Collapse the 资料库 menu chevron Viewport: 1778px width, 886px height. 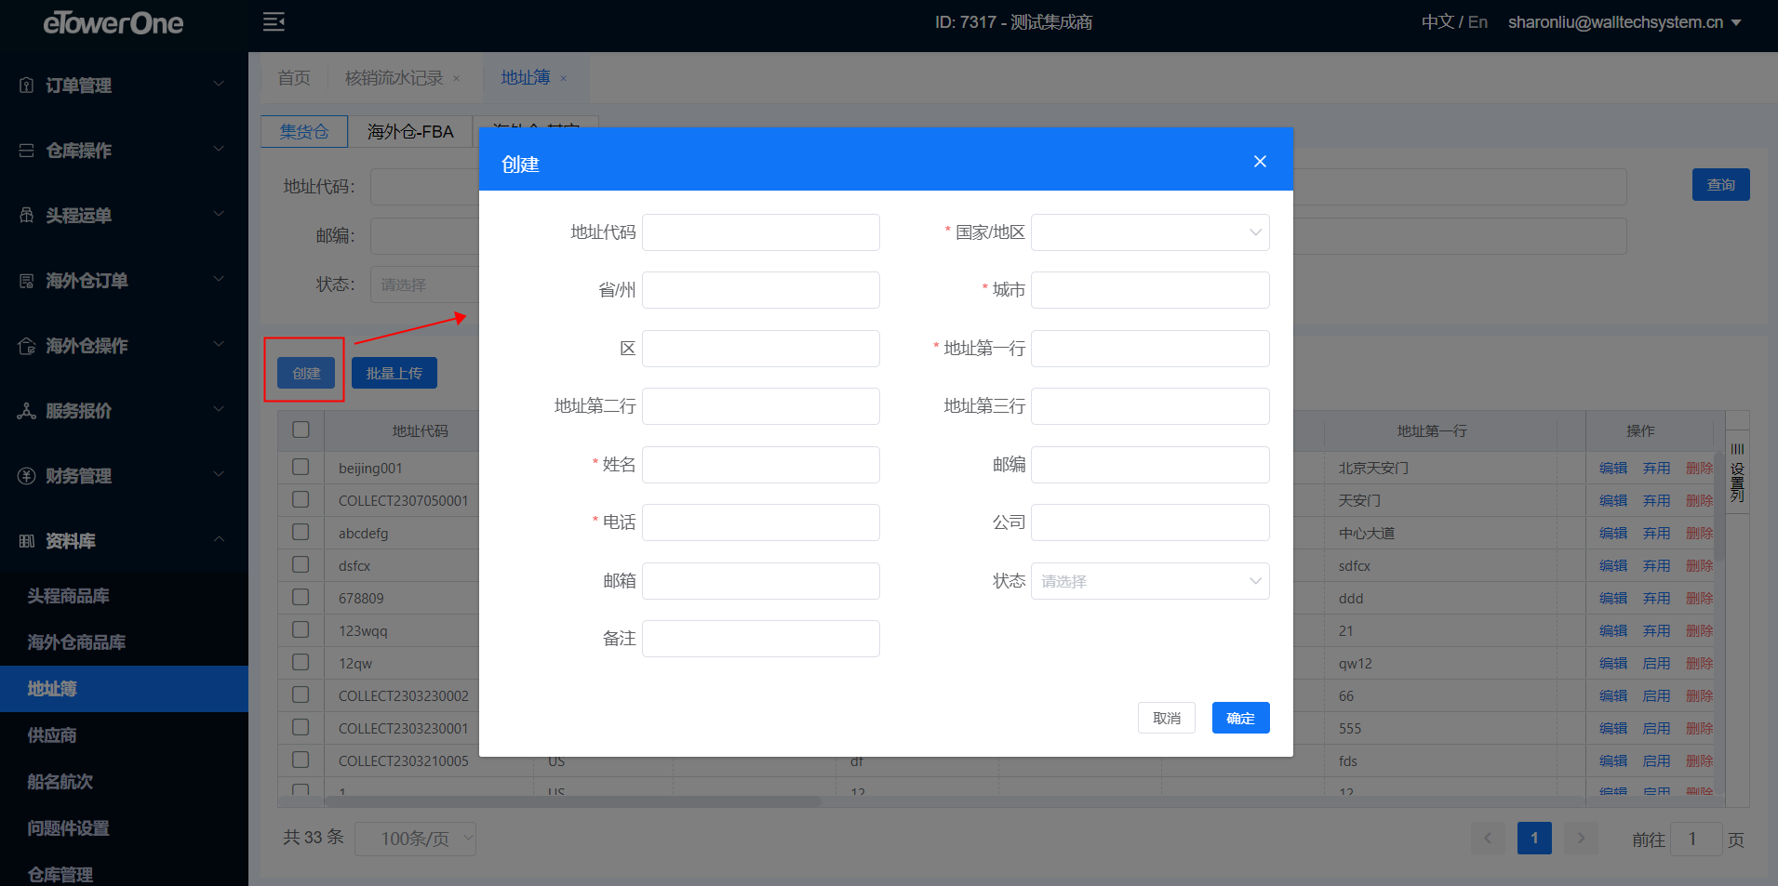tap(219, 539)
